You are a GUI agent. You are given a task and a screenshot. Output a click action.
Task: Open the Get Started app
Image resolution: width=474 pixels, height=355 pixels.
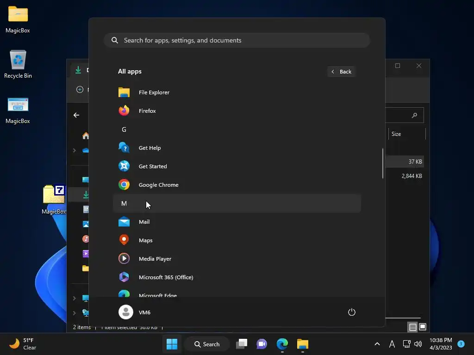coord(237,166)
